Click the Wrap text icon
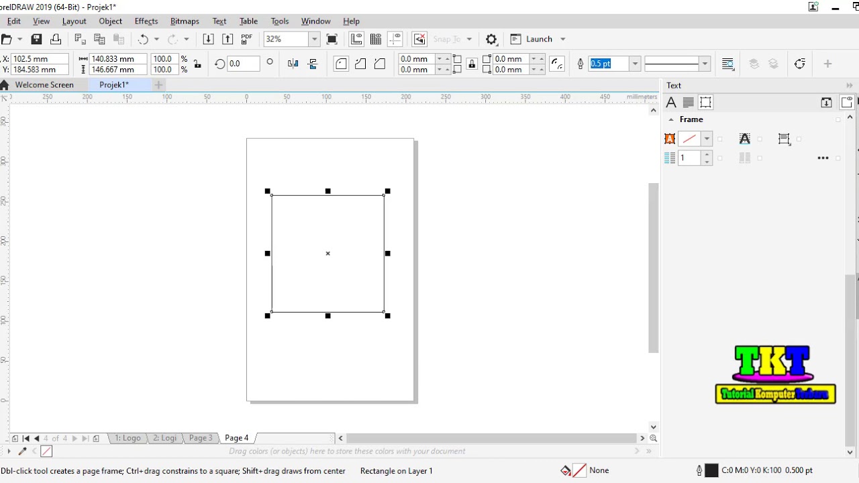This screenshot has width=859, height=483. pos(728,64)
